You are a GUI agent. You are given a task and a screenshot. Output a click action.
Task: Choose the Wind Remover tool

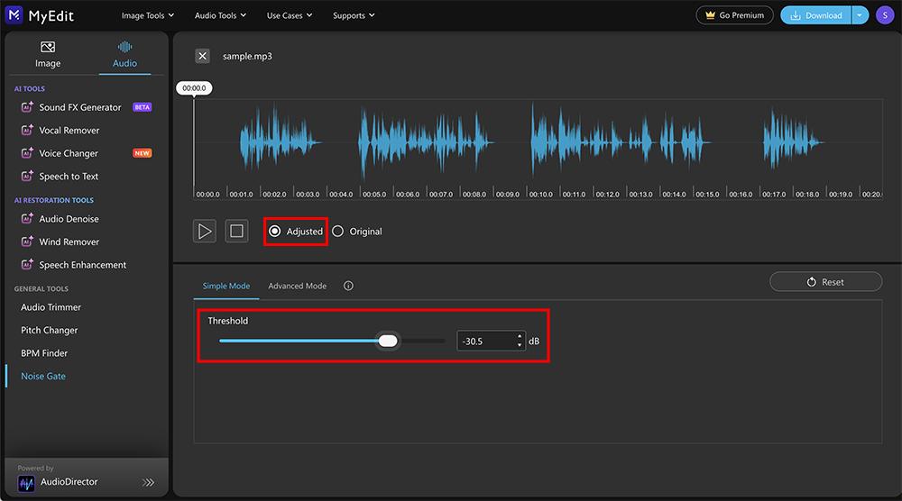pyautogui.click(x=69, y=241)
